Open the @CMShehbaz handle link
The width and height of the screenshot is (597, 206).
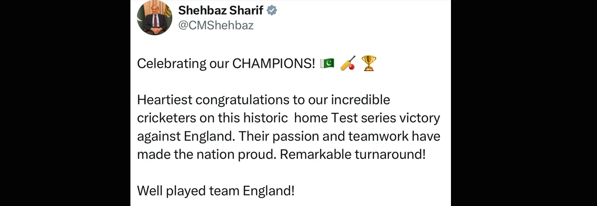215,26
